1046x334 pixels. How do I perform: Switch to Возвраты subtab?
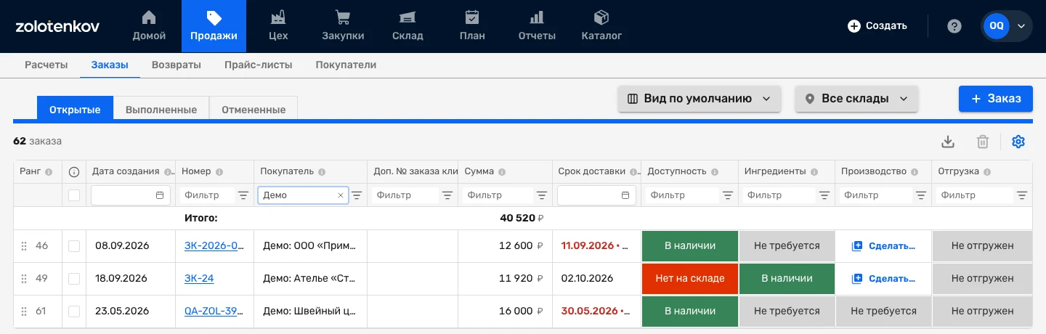click(177, 65)
